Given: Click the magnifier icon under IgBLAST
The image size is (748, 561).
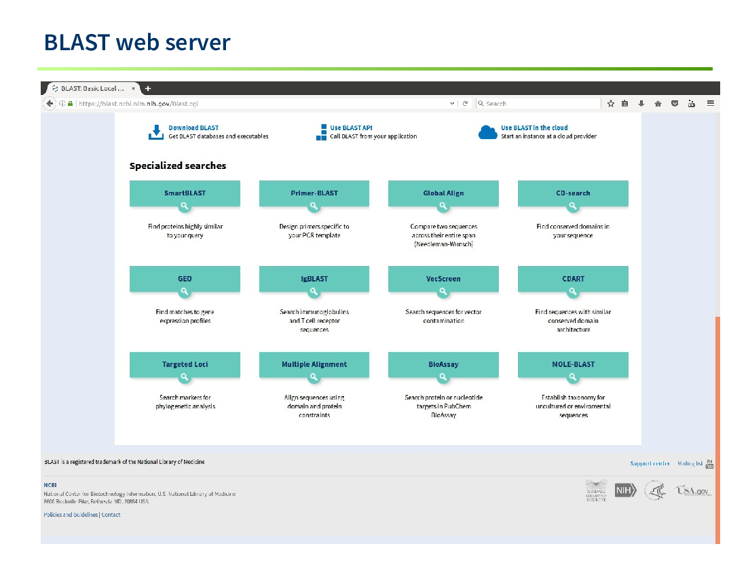Looking at the screenshot, I should [x=314, y=292].
